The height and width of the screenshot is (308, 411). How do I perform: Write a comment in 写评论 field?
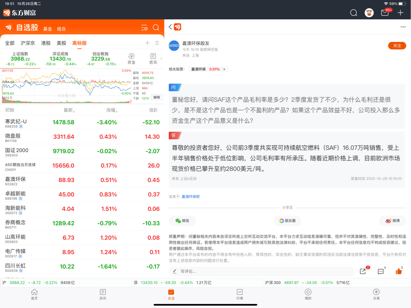click(x=261, y=271)
